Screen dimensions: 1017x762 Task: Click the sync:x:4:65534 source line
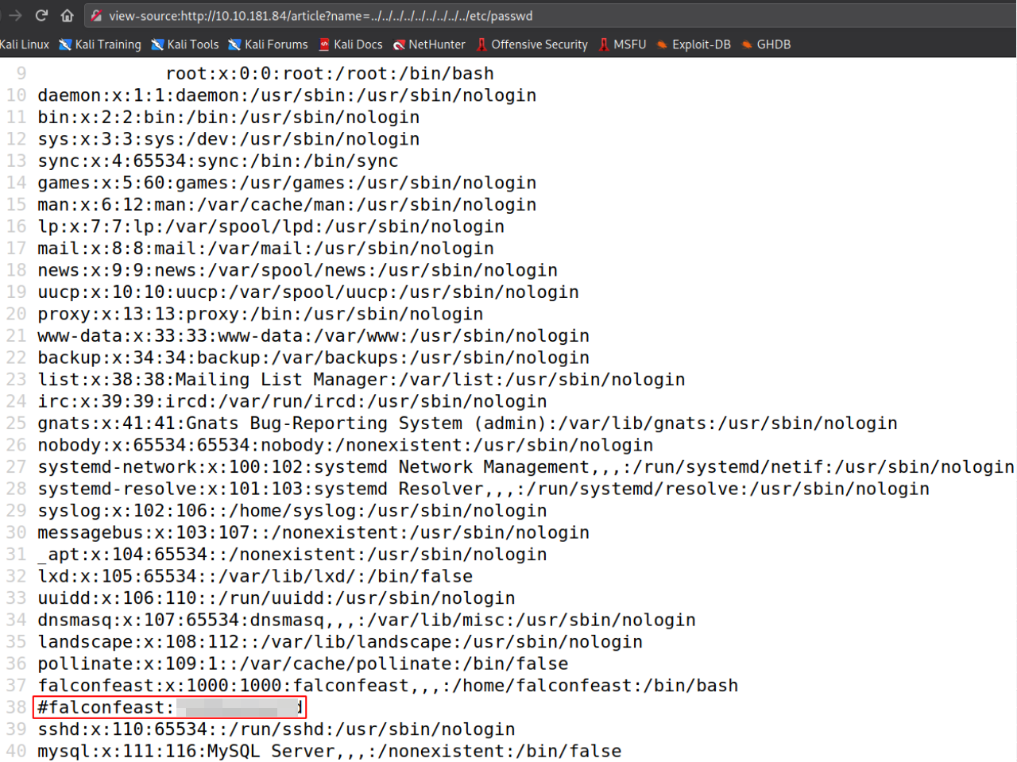(218, 161)
